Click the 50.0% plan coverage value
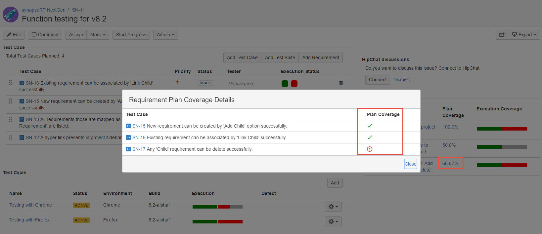 coord(449,145)
